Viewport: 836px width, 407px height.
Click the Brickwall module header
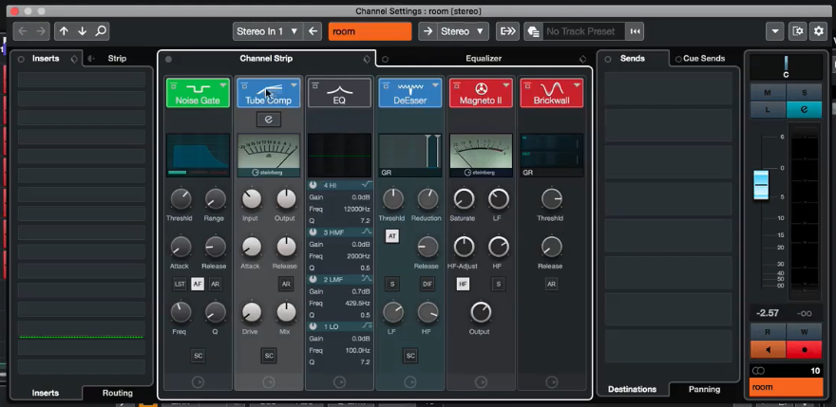551,93
